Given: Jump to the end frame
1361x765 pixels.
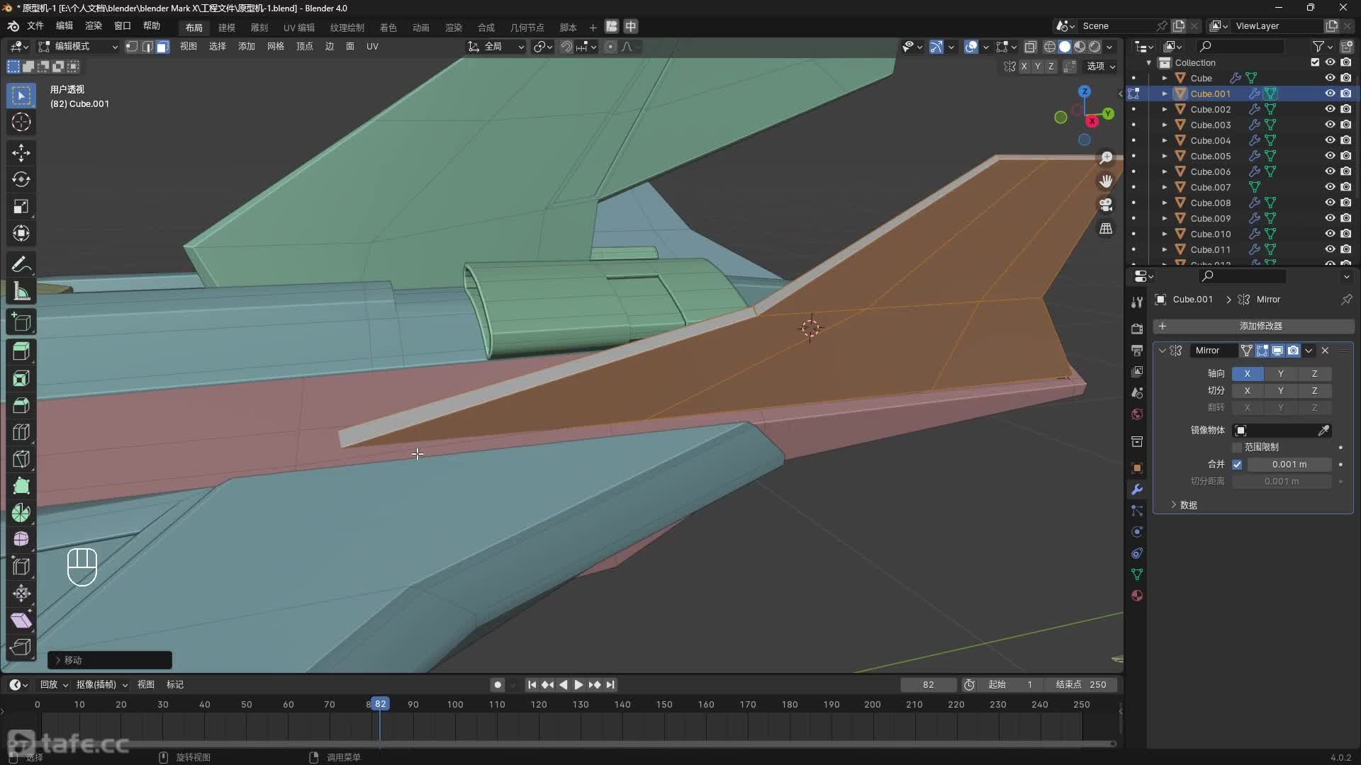Looking at the screenshot, I should click(610, 685).
